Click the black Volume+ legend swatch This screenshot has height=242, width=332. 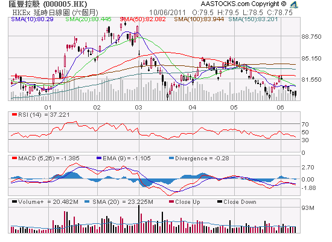[x=14, y=201]
